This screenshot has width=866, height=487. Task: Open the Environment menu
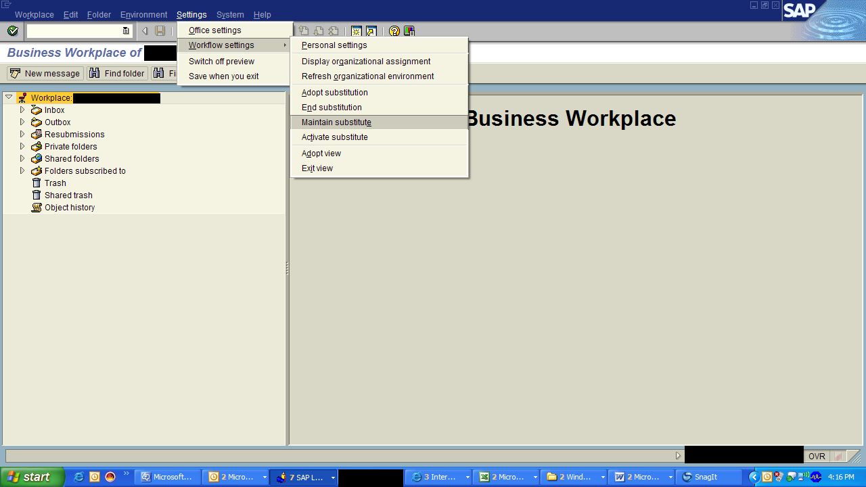(x=143, y=14)
